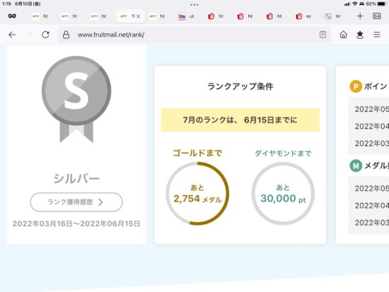The width and height of the screenshot is (389, 292).
Task: Open the home page icon
Action: pyautogui.click(x=343, y=35)
